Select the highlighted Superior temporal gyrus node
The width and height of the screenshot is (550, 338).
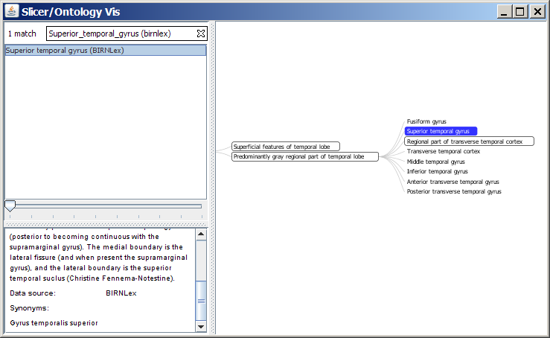(x=441, y=131)
